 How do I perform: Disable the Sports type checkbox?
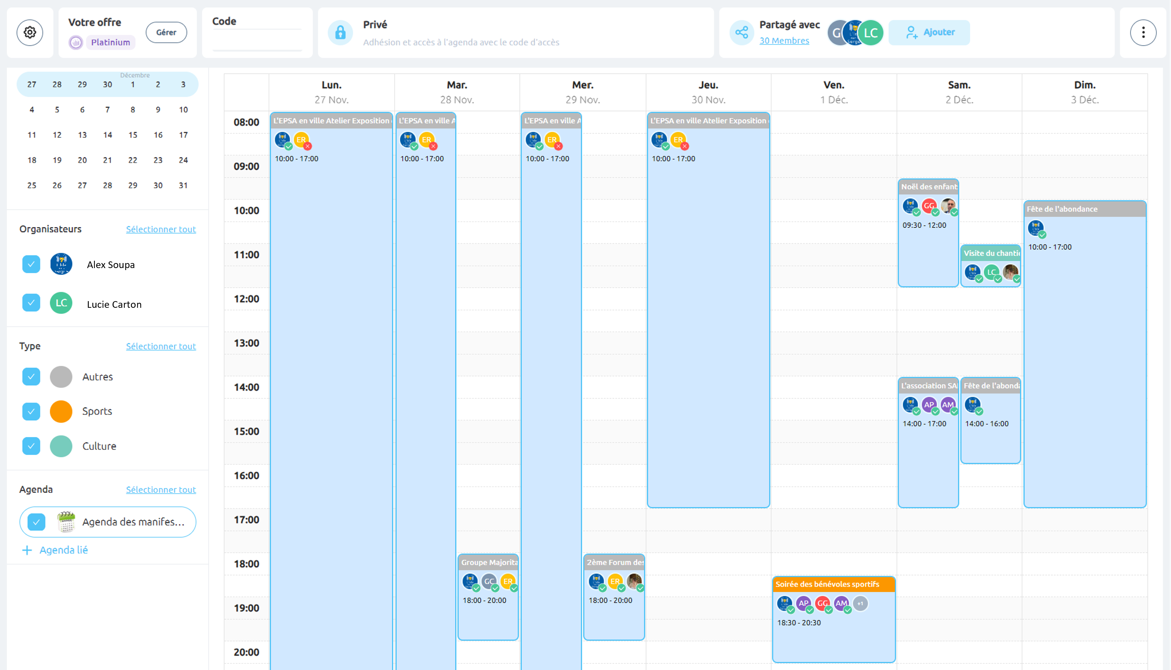click(x=31, y=411)
